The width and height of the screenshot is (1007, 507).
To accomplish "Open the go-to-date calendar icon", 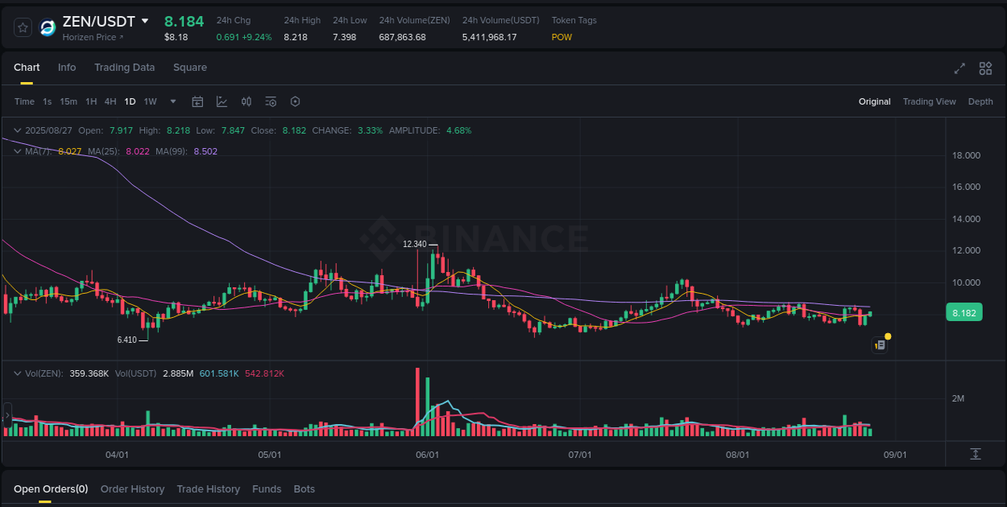I will 197,101.
